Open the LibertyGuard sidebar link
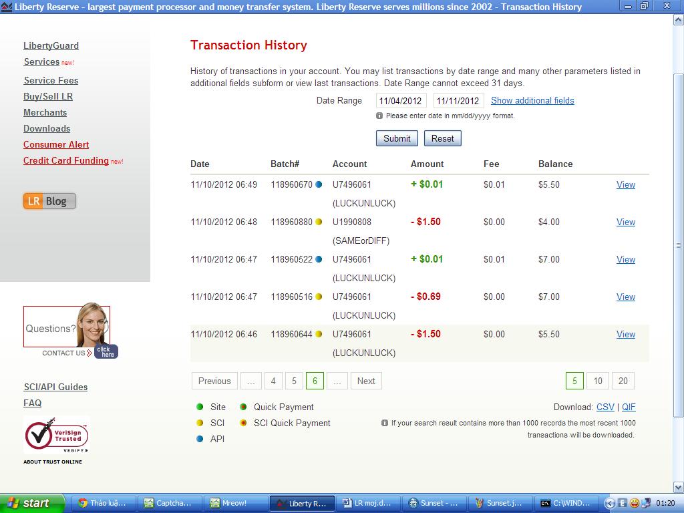684x513 pixels. [51, 46]
